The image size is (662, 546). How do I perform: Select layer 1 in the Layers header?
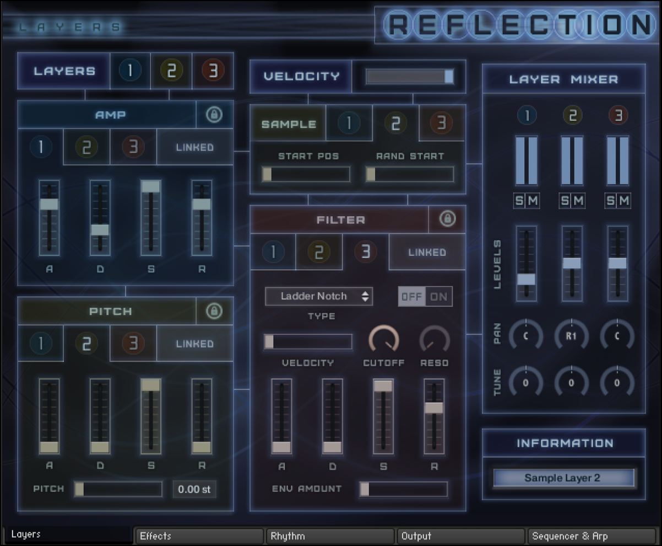click(x=130, y=71)
